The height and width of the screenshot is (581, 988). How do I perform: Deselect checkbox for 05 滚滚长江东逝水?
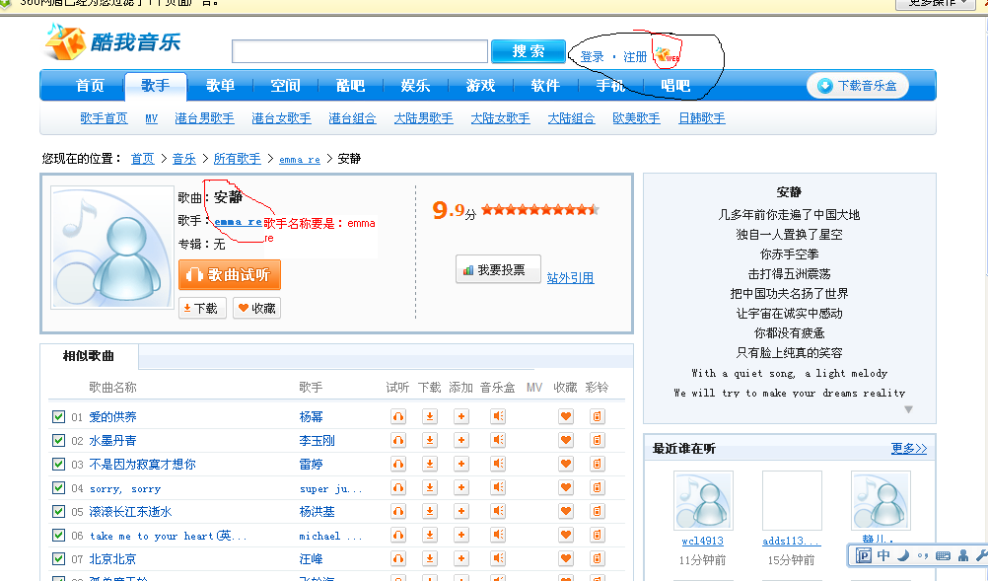pos(58,511)
